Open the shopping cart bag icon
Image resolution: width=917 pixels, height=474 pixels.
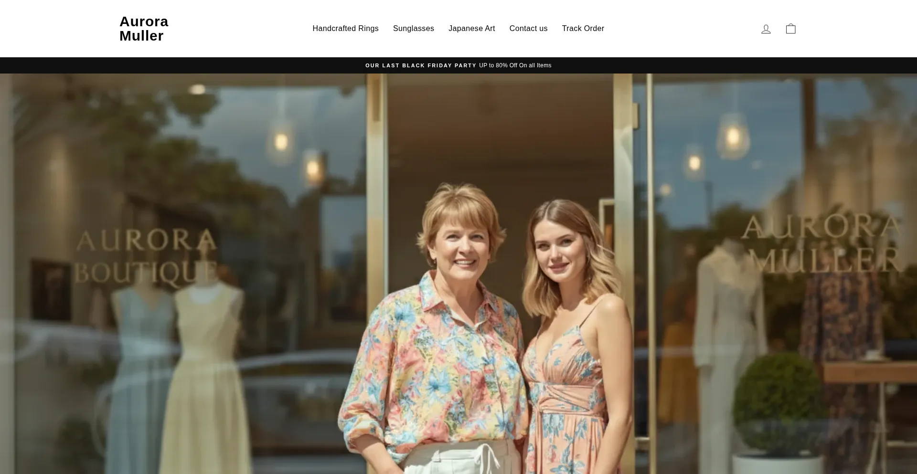coord(790,29)
